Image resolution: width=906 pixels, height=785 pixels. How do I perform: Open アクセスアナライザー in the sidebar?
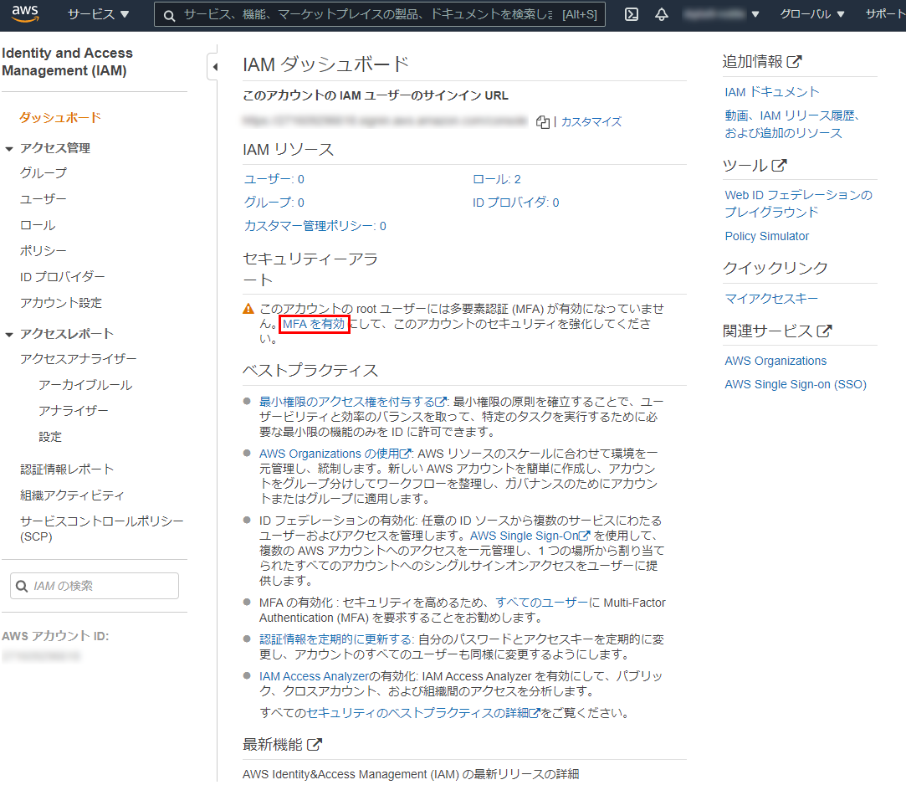tap(78, 359)
